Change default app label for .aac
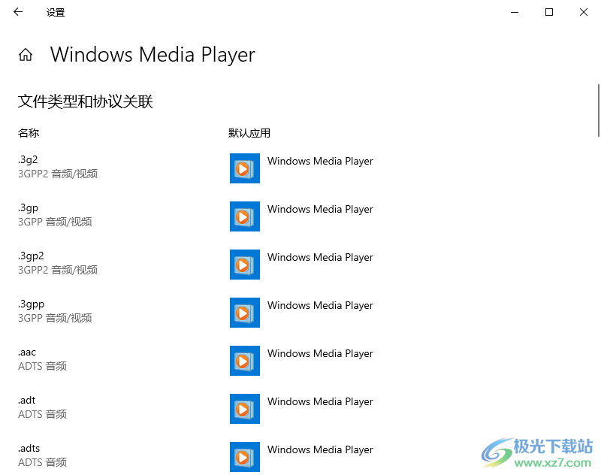Viewport: 601px width, 475px height. click(x=320, y=354)
